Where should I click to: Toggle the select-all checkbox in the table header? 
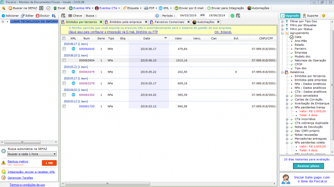[x=64, y=39]
